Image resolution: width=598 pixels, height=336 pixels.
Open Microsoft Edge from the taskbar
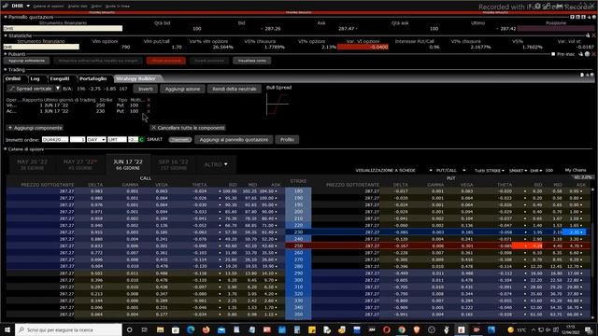point(191,329)
